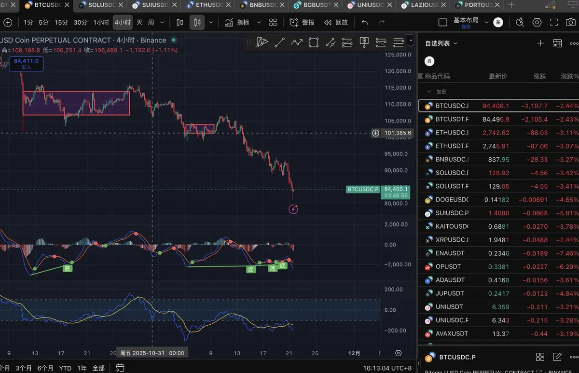Screen dimensions: 579x373
Task: Enter fullscreen mode
Action: click(554, 22)
